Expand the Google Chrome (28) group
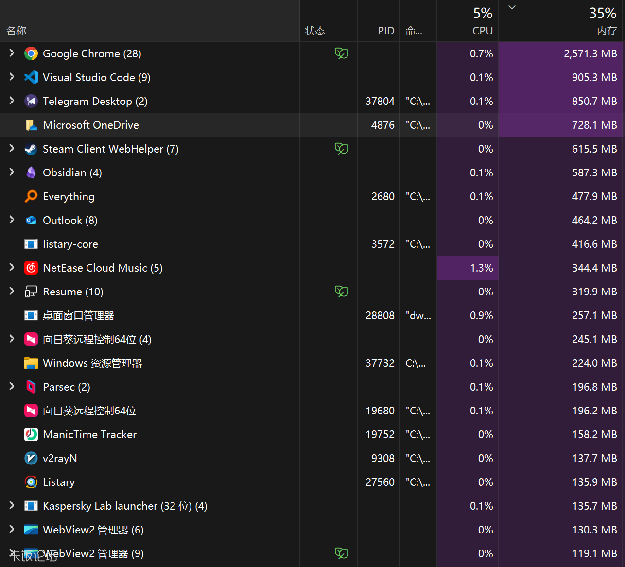This screenshot has width=625, height=567. coord(12,53)
